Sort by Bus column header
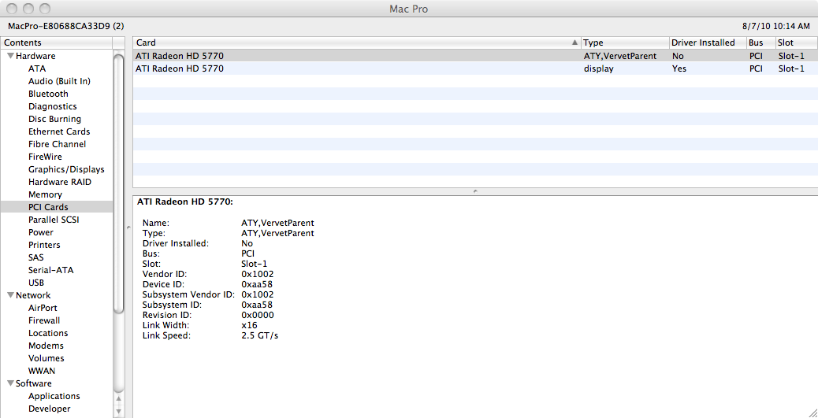818x418 pixels. 760,43
